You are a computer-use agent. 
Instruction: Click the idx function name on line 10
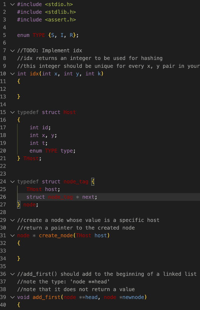(x=34, y=74)
